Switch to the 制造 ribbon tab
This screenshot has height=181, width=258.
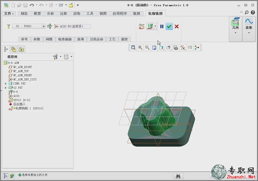[24, 13]
